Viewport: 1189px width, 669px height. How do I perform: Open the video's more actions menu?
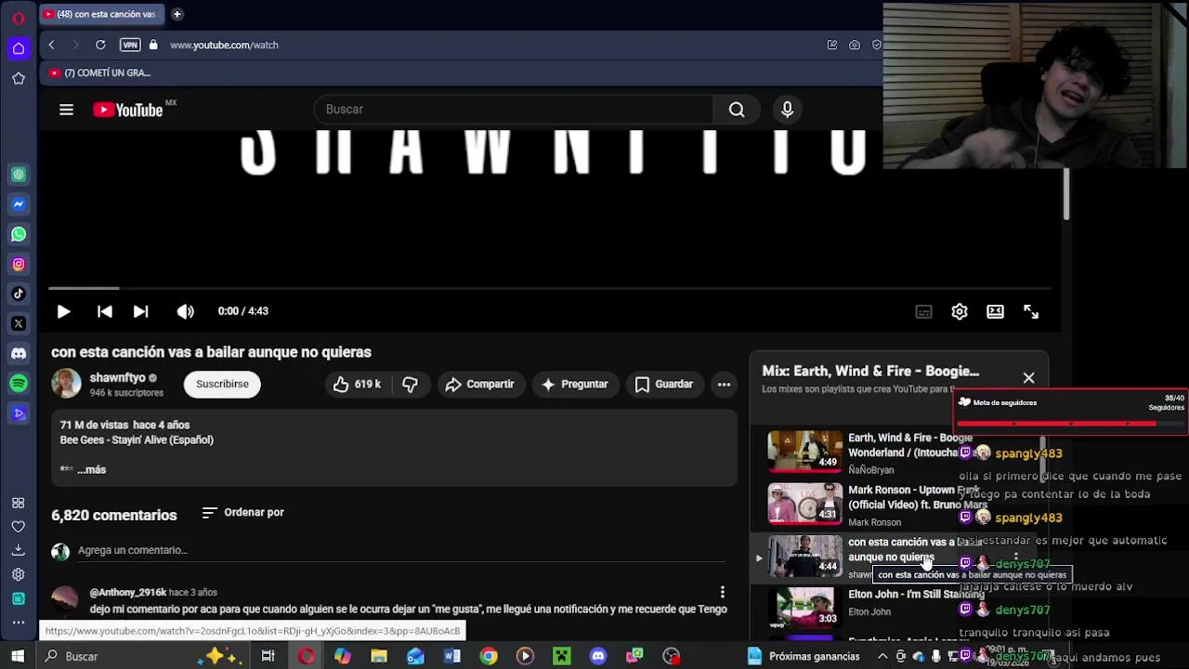pyautogui.click(x=724, y=384)
